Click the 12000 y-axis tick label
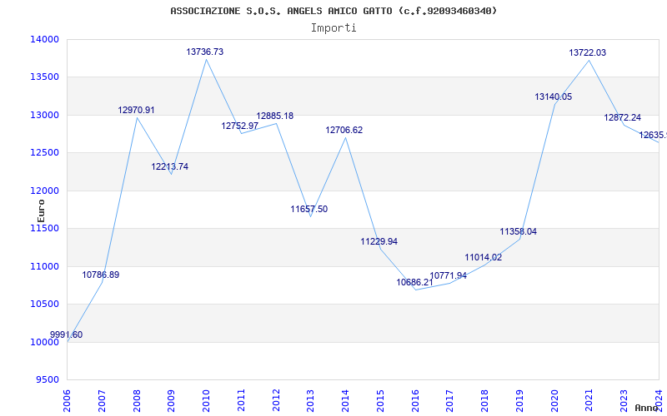This screenshot has width=667, height=416. point(44,191)
